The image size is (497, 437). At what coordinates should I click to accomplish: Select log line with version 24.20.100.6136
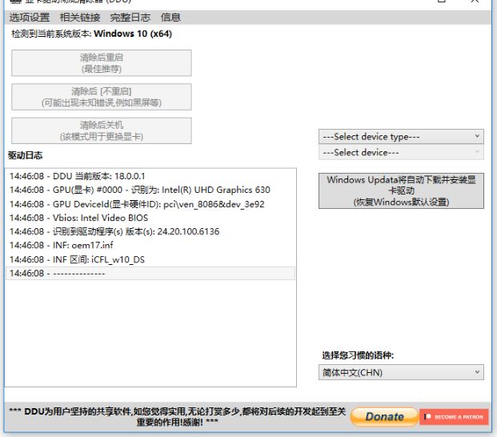[x=150, y=231]
